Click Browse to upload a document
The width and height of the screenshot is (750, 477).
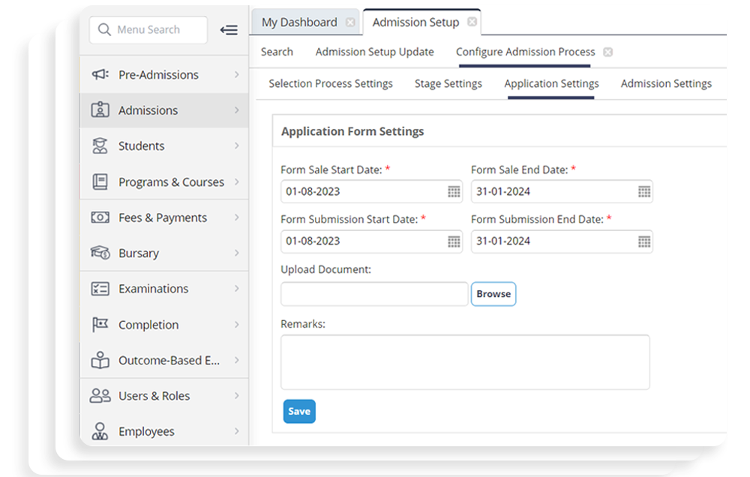click(493, 294)
